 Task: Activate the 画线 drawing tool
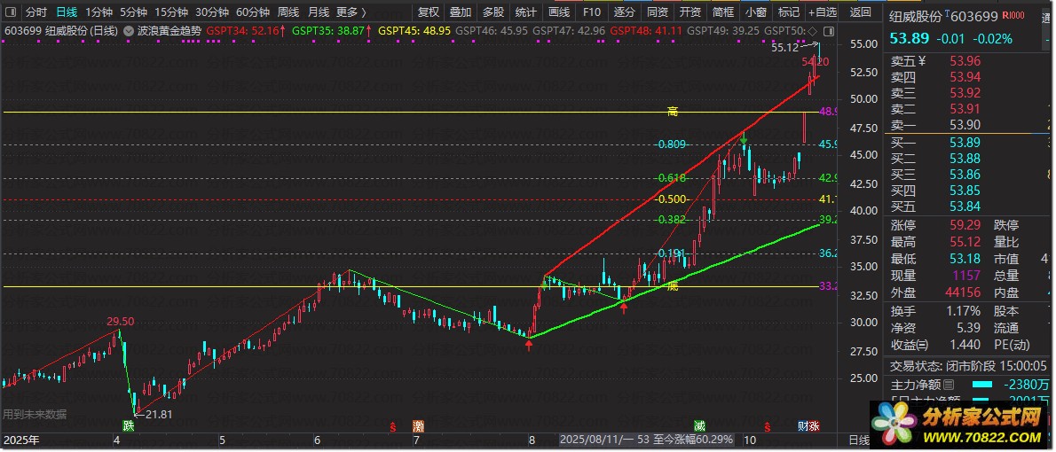tap(559, 12)
